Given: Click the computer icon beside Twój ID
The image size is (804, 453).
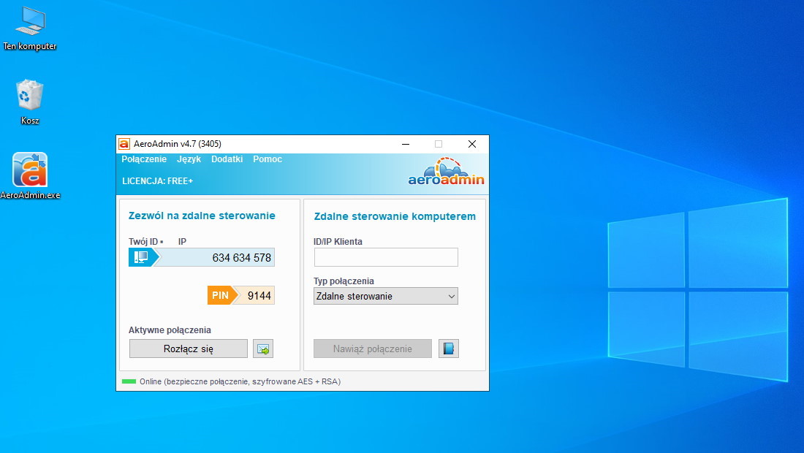Looking at the screenshot, I should tap(141, 257).
